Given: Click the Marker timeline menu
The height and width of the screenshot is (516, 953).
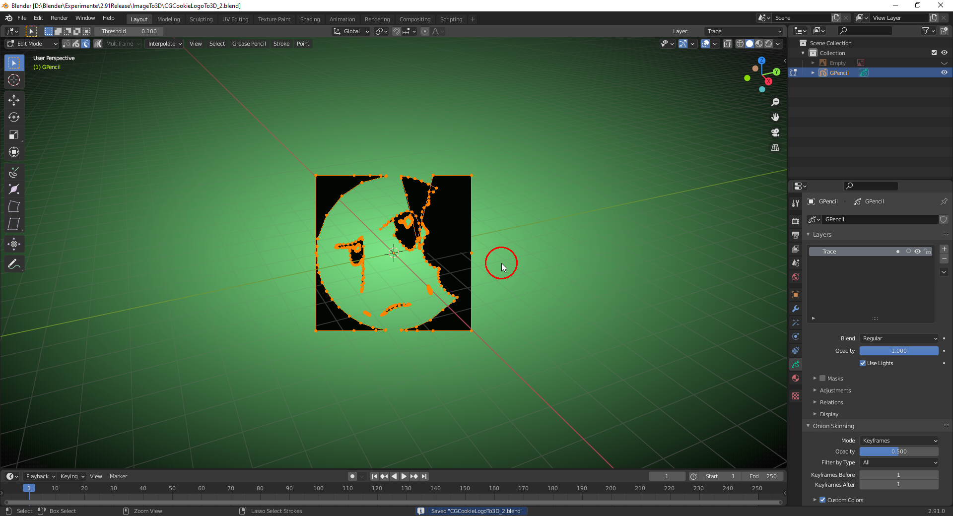Looking at the screenshot, I should click(118, 476).
